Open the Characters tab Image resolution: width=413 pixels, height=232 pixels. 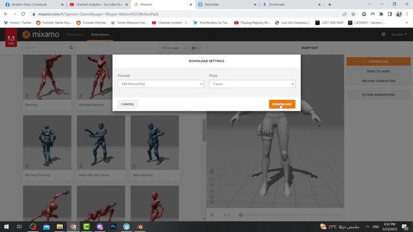pyautogui.click(x=75, y=34)
